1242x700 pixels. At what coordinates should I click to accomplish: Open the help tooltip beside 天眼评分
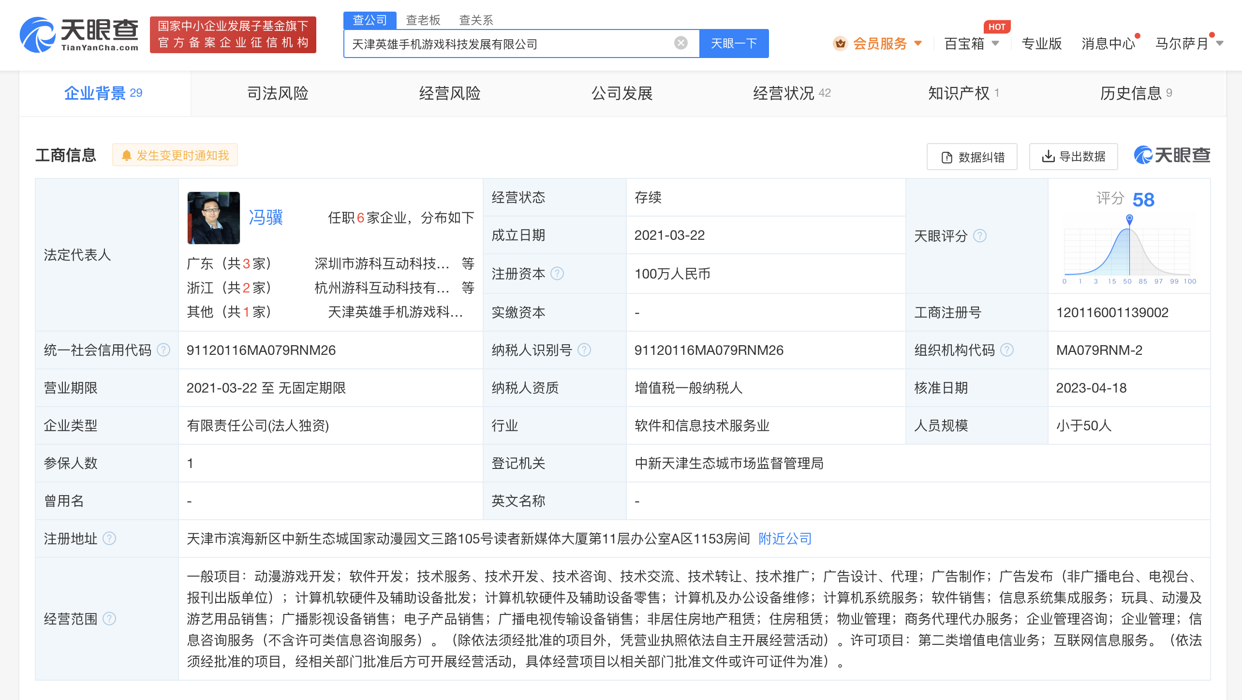(980, 236)
